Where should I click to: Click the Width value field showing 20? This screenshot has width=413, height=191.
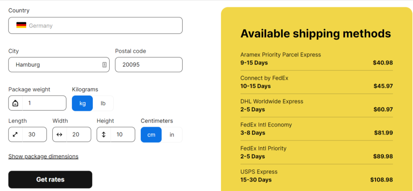[x=79, y=135]
